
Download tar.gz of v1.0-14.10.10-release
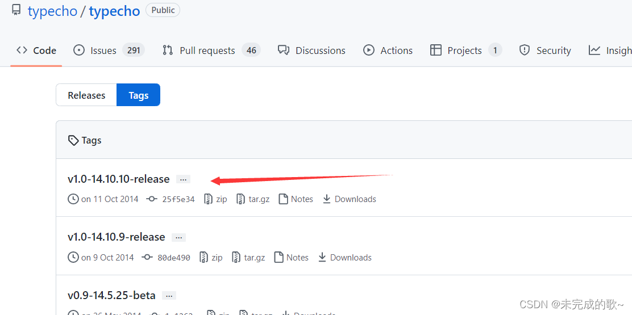coord(259,199)
